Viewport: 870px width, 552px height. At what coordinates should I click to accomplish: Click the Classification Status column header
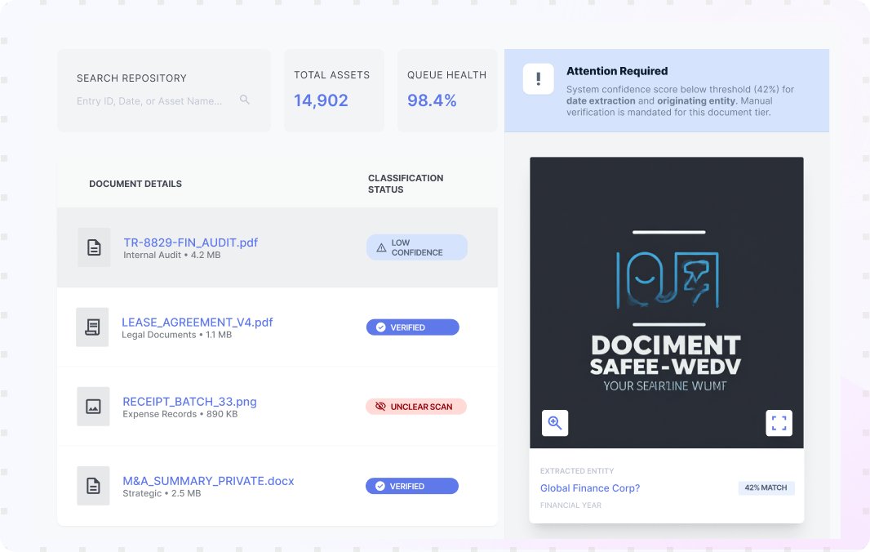pyautogui.click(x=406, y=184)
